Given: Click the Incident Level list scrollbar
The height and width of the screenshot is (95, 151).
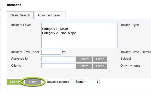Looking at the screenshot, I should [x=116, y=35].
